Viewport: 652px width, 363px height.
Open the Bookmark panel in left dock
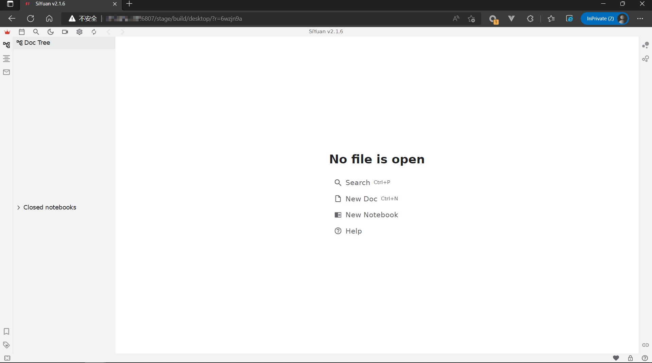(x=6, y=331)
